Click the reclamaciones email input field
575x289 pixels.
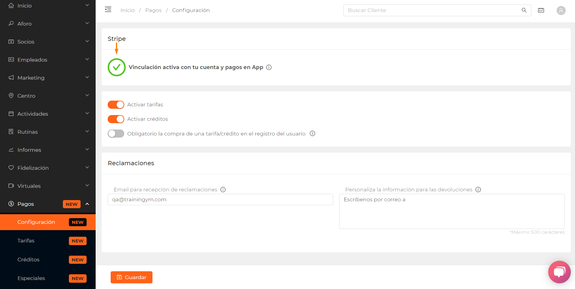tap(220, 199)
